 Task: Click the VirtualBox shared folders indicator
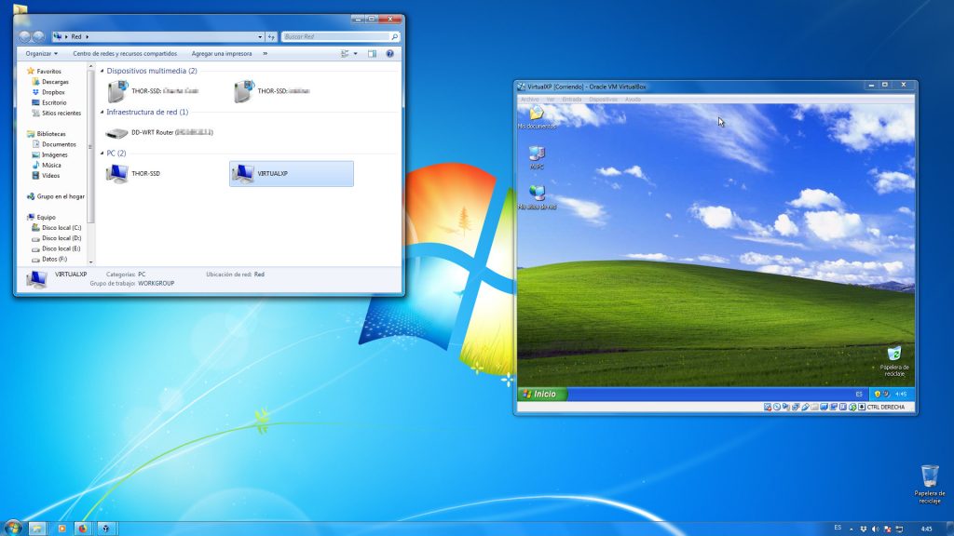814,408
